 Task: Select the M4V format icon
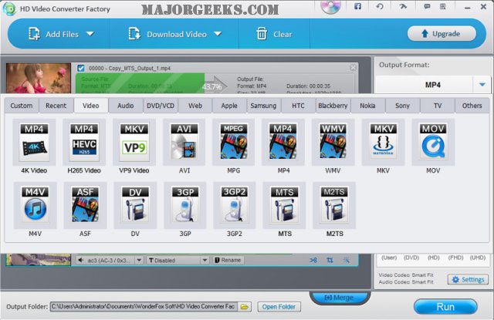pyautogui.click(x=35, y=205)
